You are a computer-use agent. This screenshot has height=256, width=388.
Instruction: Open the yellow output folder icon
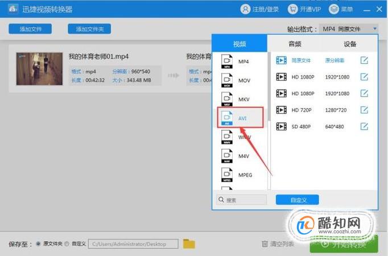189,244
